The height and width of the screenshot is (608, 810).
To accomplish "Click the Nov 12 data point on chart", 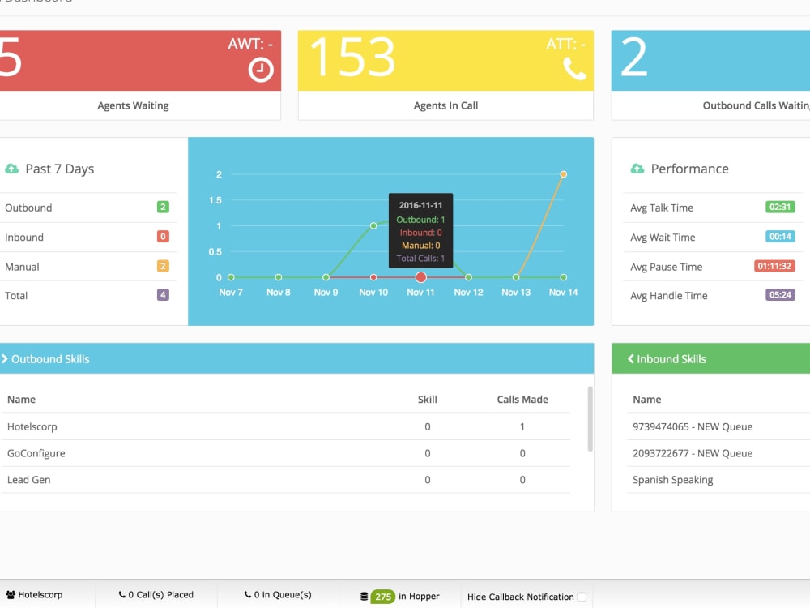I will pos(468,277).
